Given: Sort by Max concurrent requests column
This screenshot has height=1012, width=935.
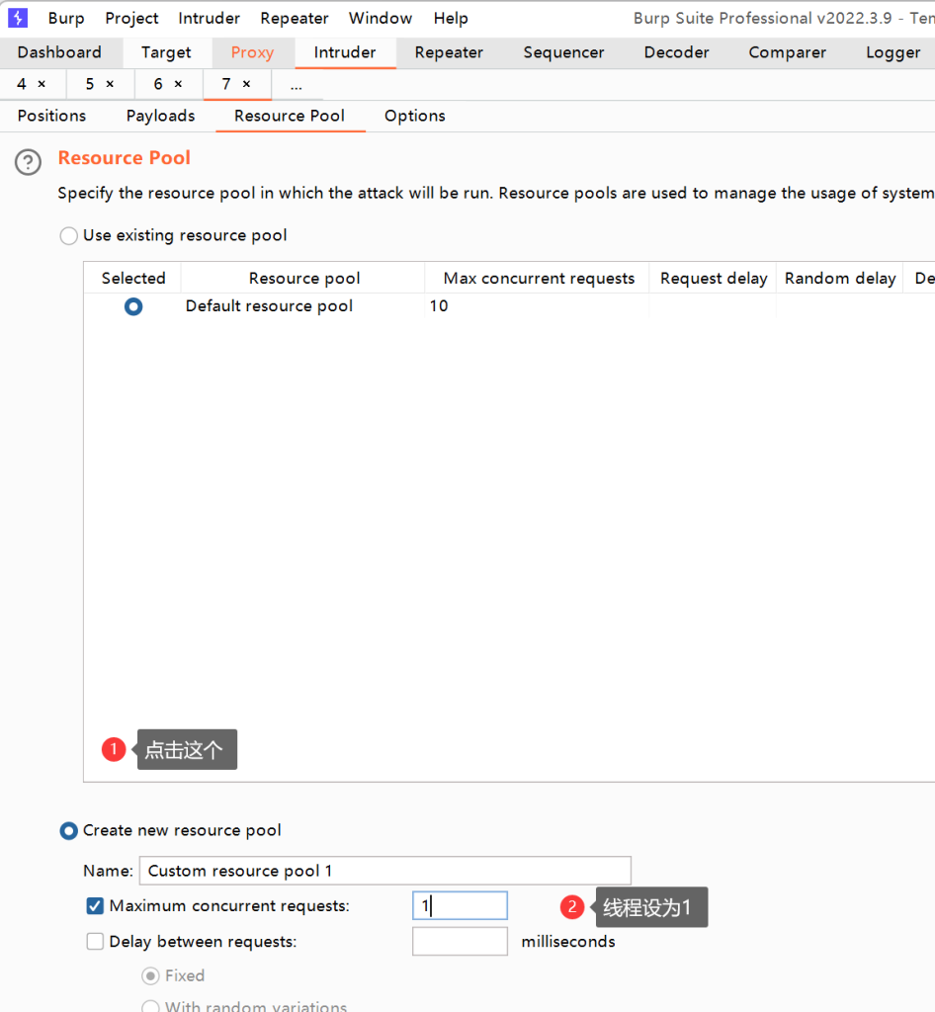Looking at the screenshot, I should coord(539,278).
